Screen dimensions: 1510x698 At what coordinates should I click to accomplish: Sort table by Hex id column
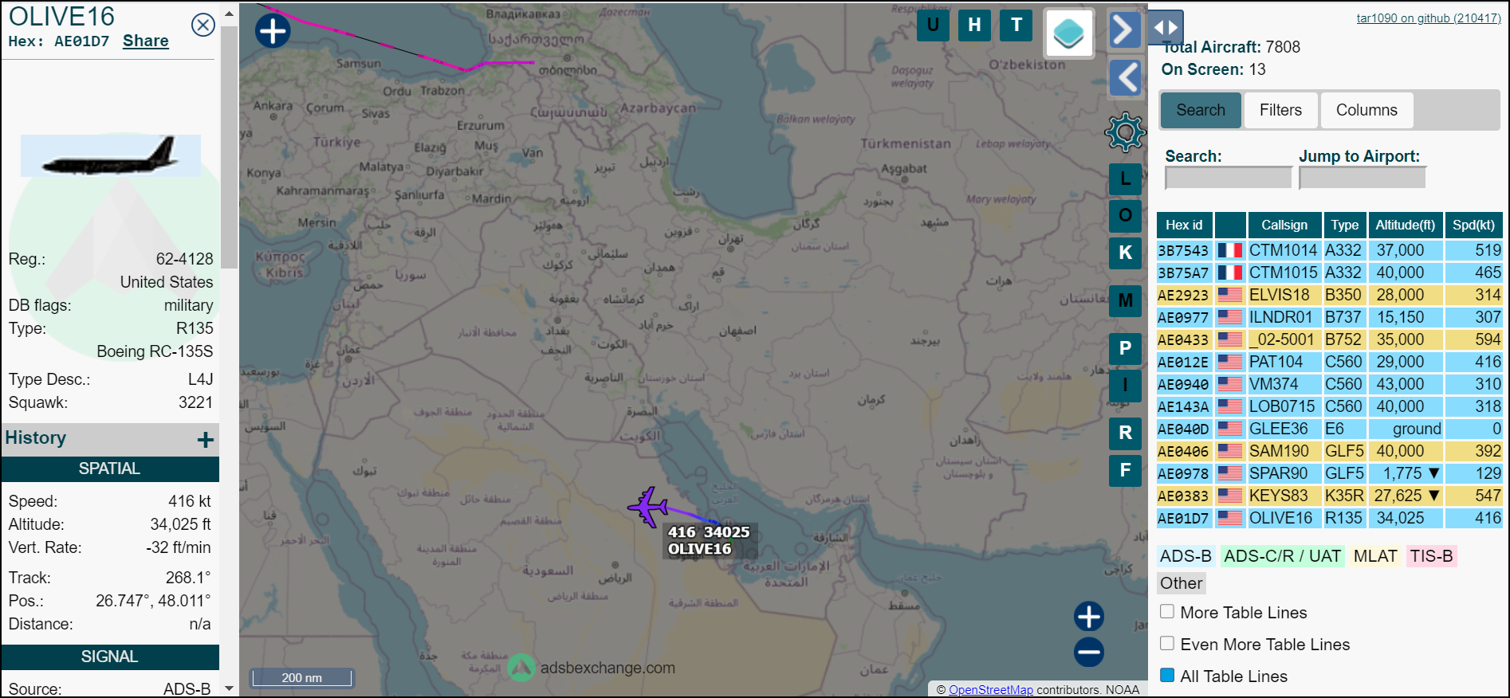[1184, 225]
